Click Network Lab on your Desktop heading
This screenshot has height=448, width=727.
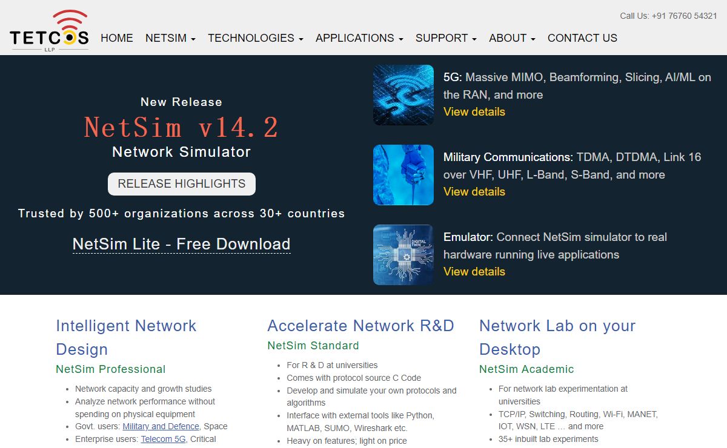(557, 337)
